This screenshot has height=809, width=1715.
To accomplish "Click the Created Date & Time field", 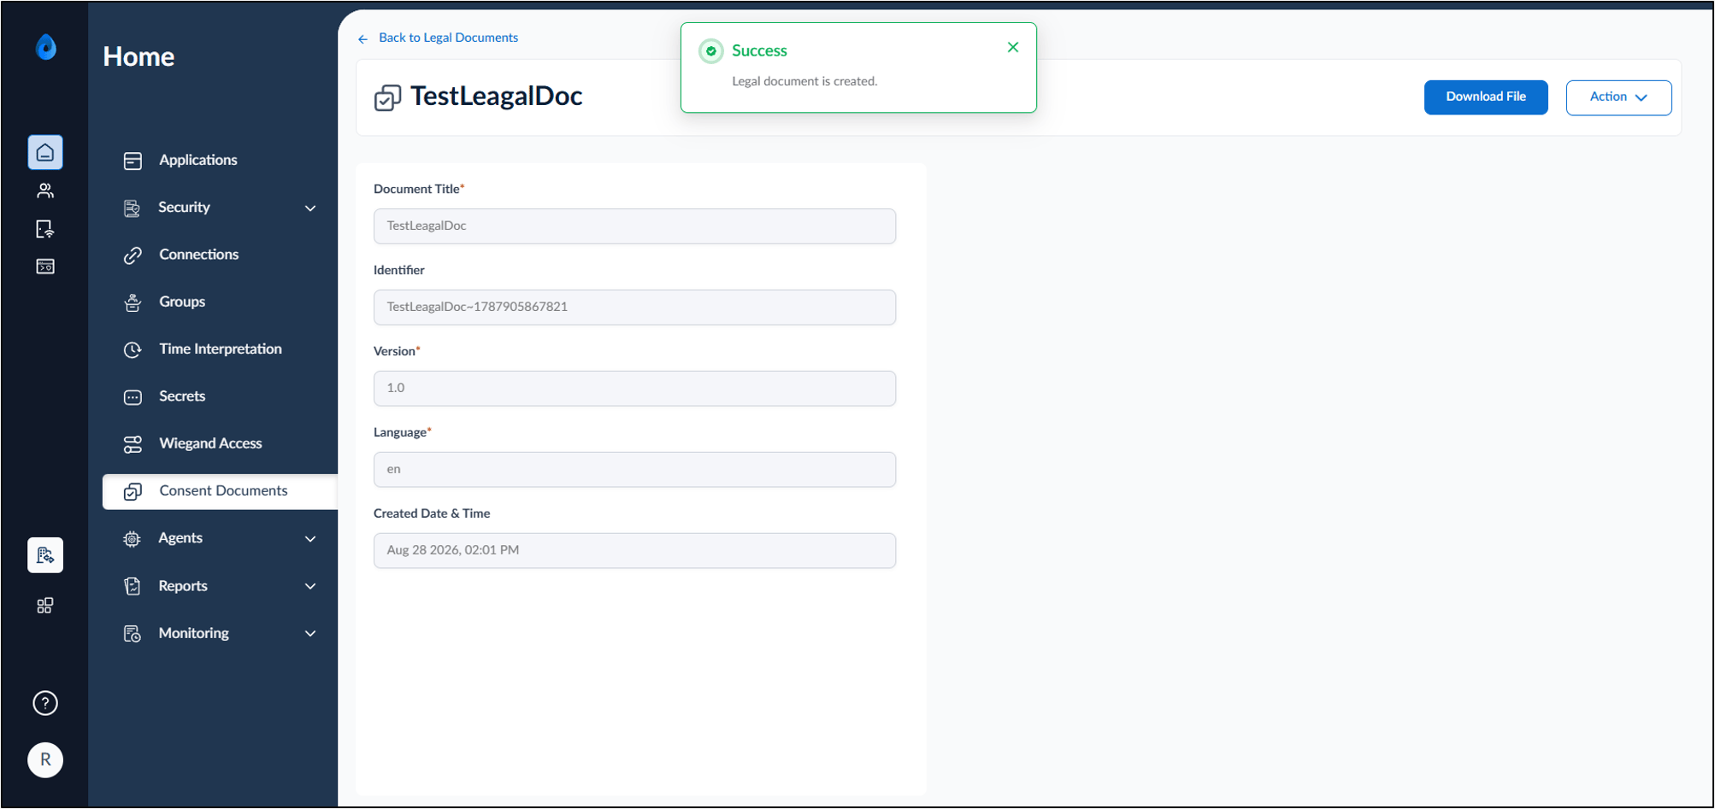I will 634,551.
